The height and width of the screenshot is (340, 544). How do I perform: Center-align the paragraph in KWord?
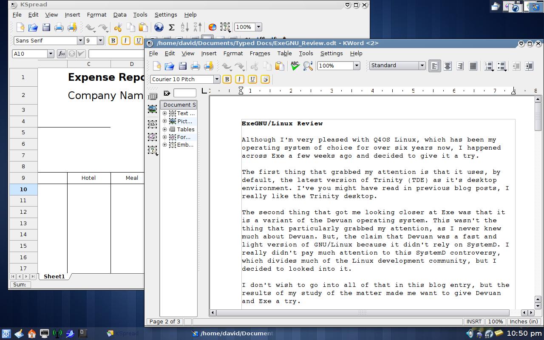(448, 66)
